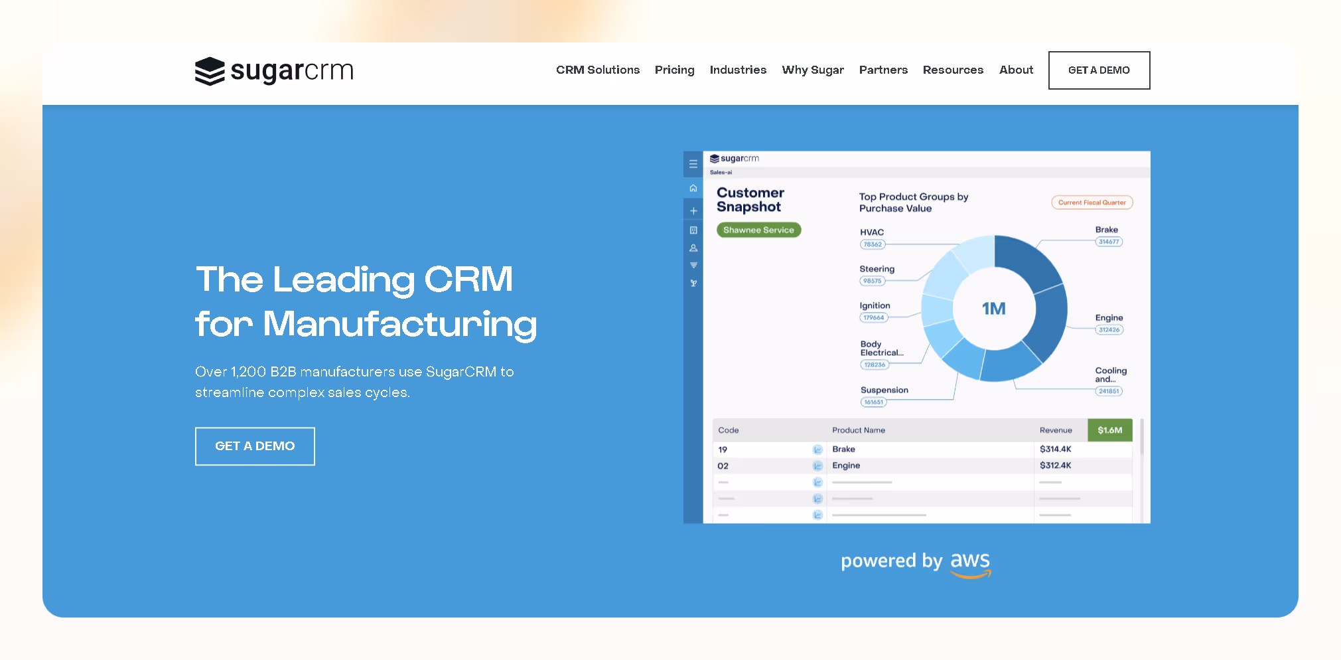Click the $312.4K revenue cell

point(1055,465)
